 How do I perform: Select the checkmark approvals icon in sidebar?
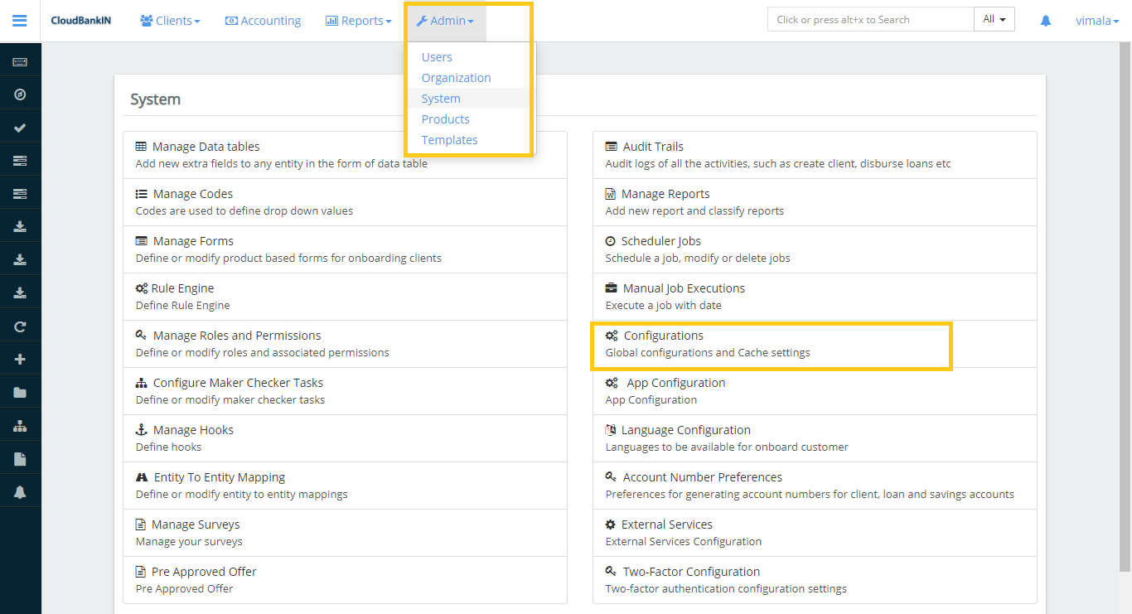(20, 126)
